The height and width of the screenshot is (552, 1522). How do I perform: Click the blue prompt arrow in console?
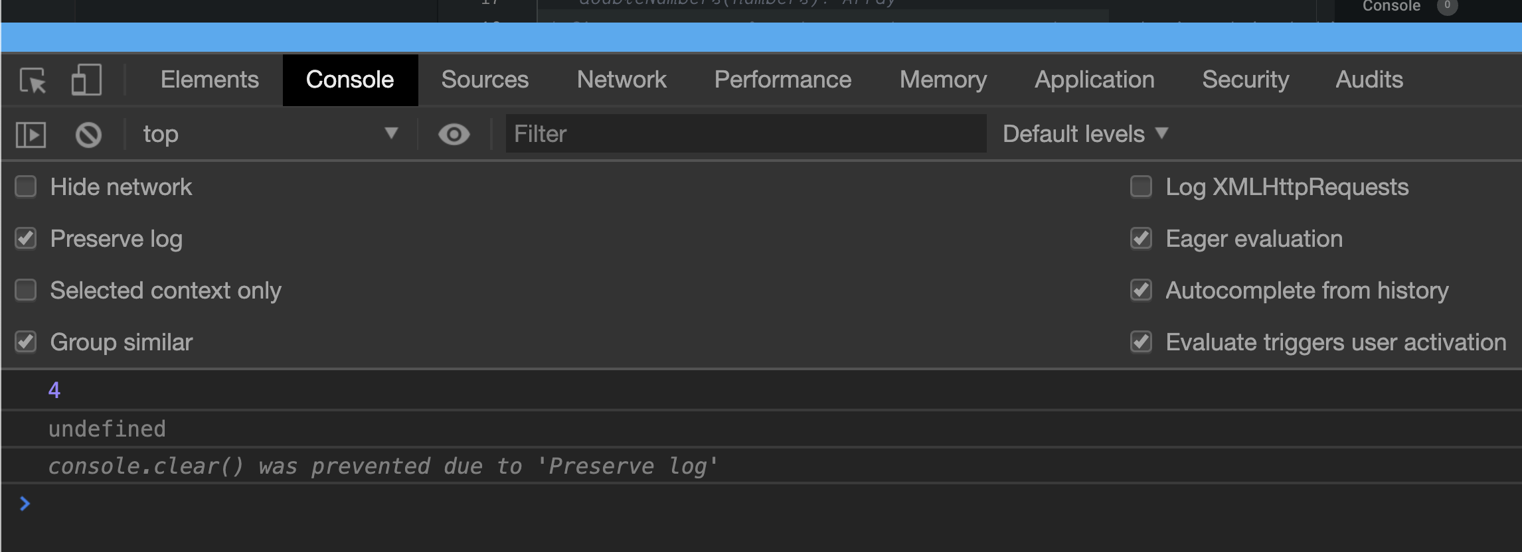pos(24,503)
